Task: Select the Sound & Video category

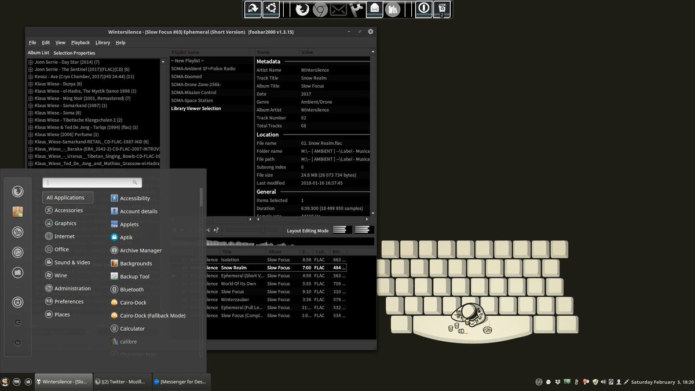Action: (67, 262)
